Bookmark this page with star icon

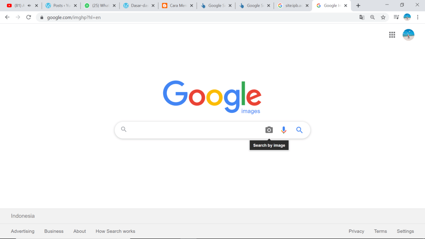click(383, 17)
